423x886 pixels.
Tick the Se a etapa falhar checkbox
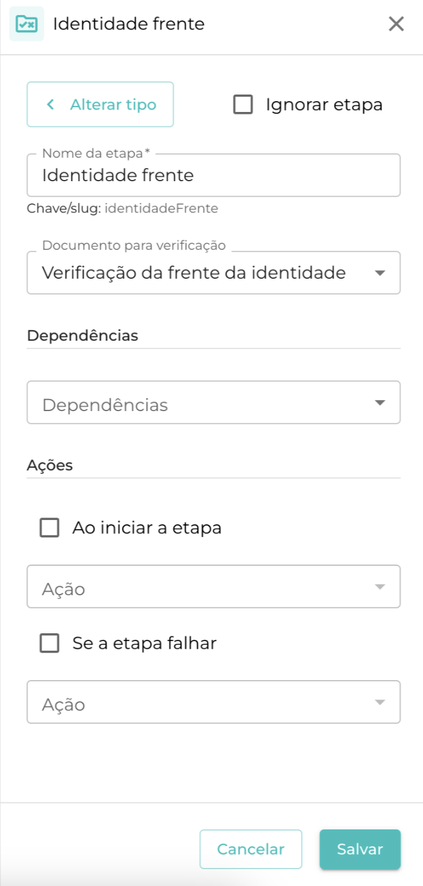point(49,643)
